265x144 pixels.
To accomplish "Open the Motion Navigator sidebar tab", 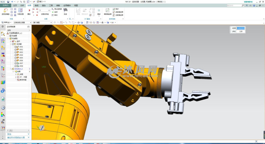I will [x=3, y=34].
